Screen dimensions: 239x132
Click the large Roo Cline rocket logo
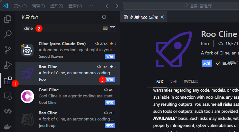click(x=174, y=49)
